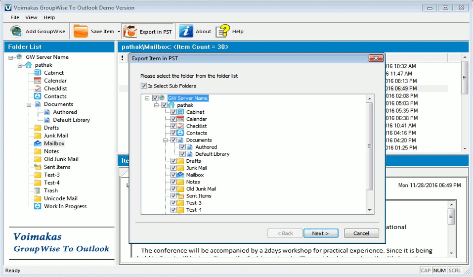
Task: Open the Save Item dropdown arrow
Action: [x=119, y=31]
